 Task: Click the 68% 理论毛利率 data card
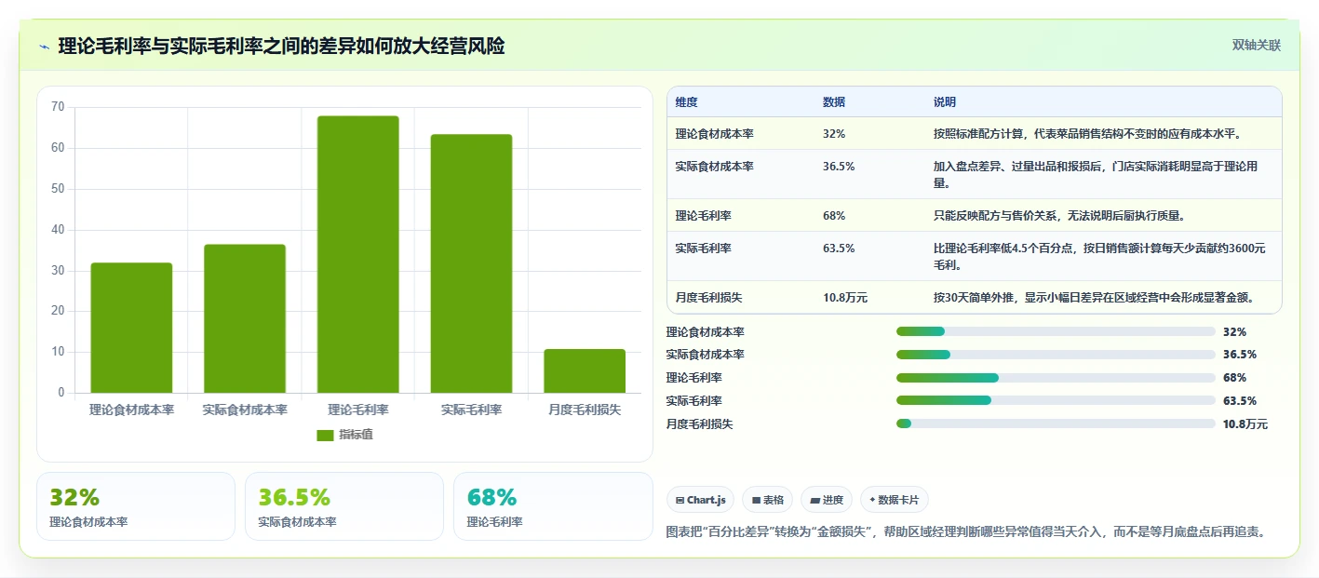tap(553, 506)
